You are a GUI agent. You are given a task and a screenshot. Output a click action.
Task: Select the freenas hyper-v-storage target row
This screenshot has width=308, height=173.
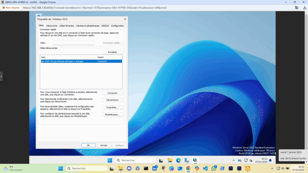81,61
